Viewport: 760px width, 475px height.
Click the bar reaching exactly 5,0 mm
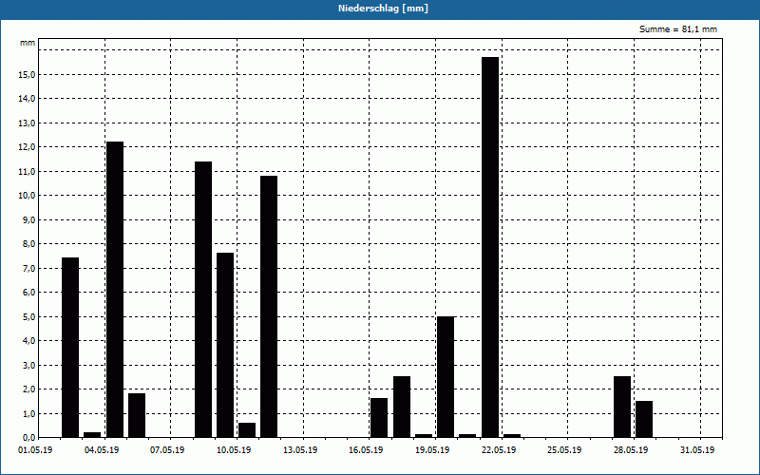tap(446, 376)
